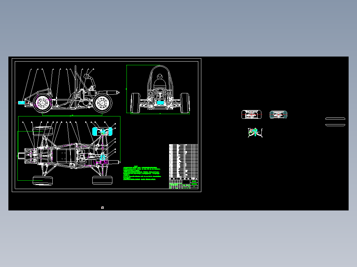Viewport: 357px width, 267px height.
Task: Click the title block at drawing corner
Action: [x=184, y=184]
